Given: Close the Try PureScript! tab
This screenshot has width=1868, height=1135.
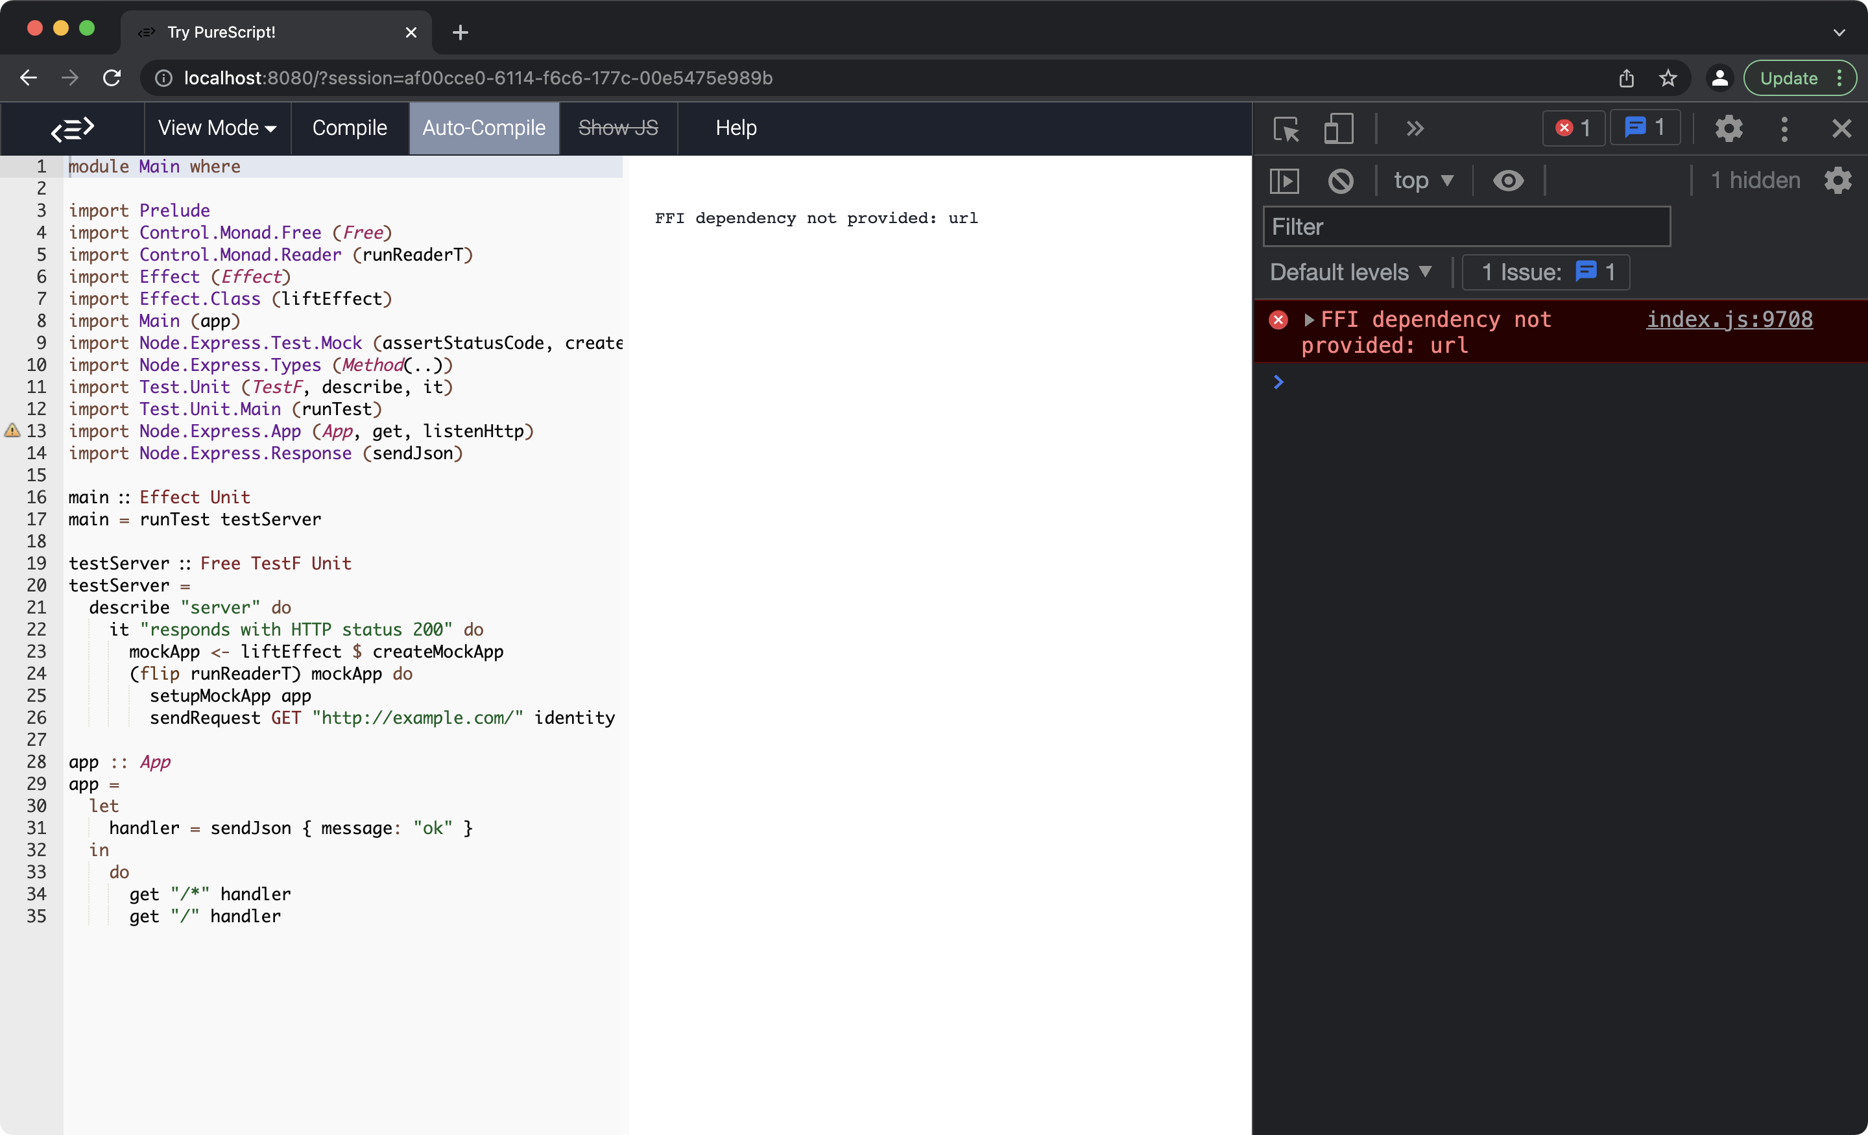Looking at the screenshot, I should click(411, 32).
